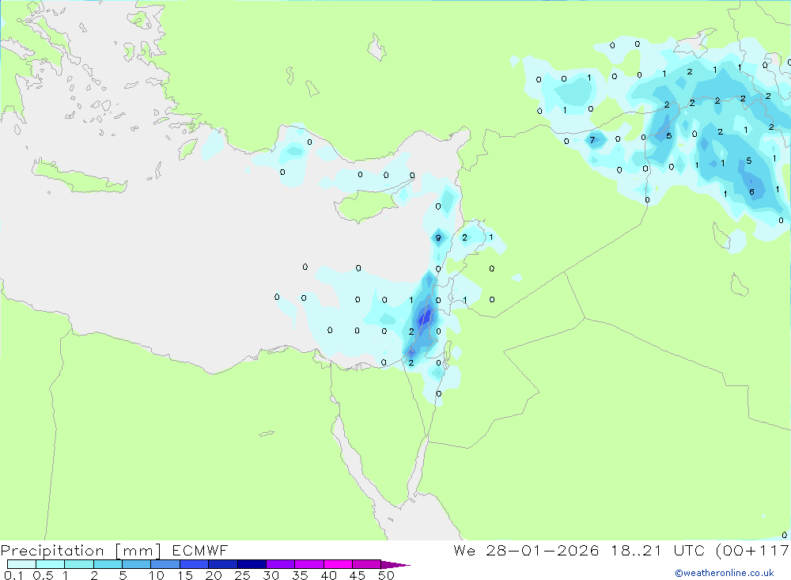Click the "We" weekday label
The height and width of the screenshot is (580, 791).
pos(464,550)
